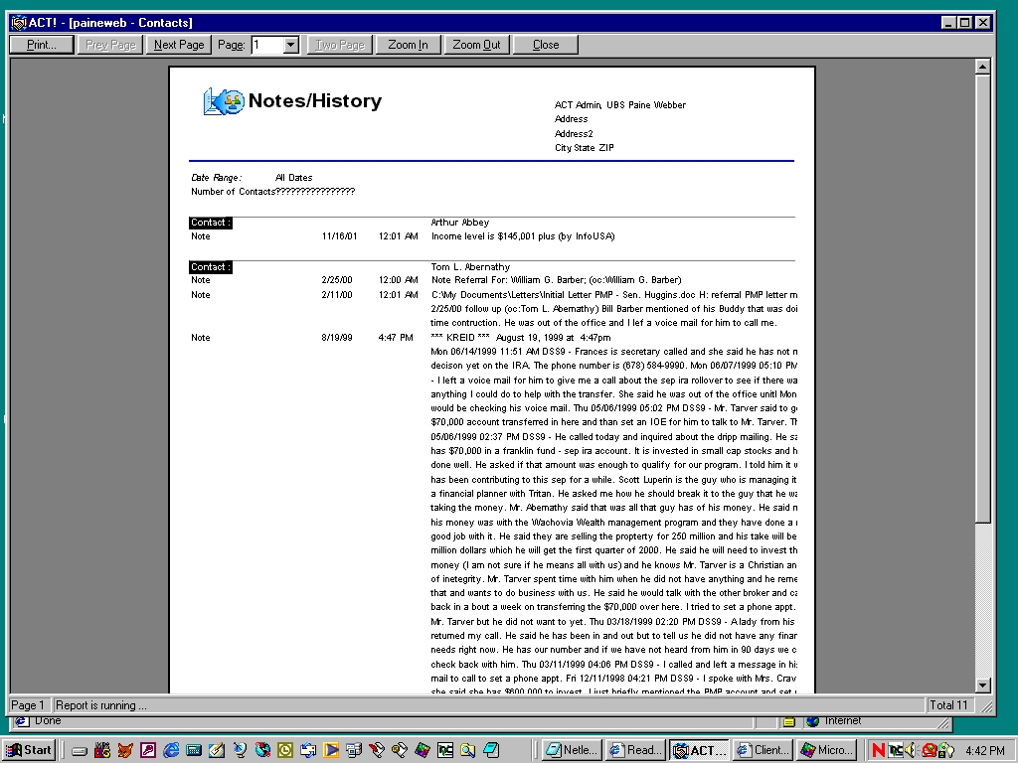Launch the yellow play-button media icon
This screenshot has height=763, width=1018.
331,751
